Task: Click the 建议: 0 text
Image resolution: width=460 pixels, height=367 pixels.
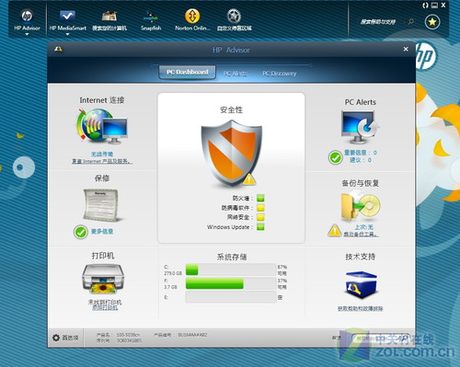Action: (361, 160)
